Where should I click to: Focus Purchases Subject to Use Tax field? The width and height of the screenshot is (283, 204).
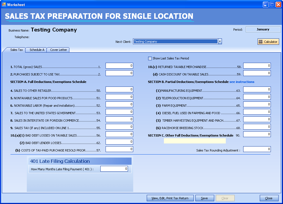119,73
